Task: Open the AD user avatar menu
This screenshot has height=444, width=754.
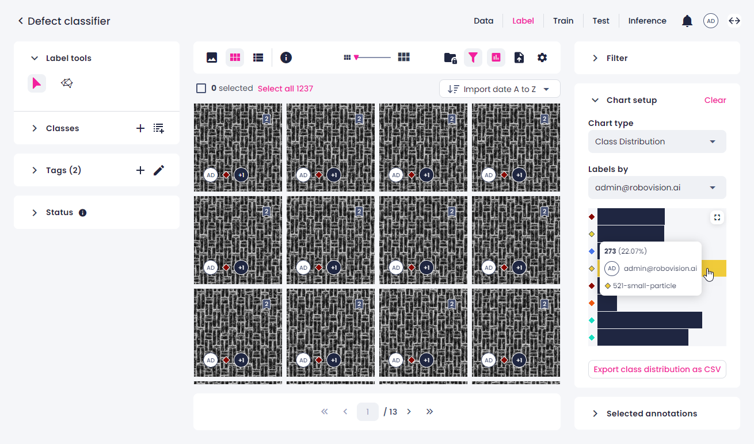Action: pyautogui.click(x=711, y=21)
